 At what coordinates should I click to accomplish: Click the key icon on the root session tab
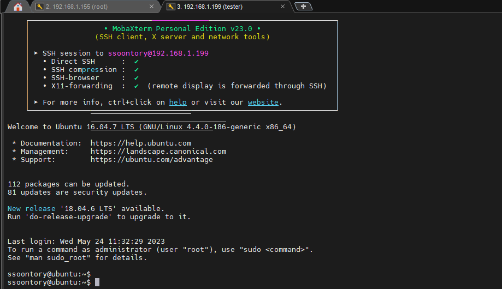coord(40,7)
